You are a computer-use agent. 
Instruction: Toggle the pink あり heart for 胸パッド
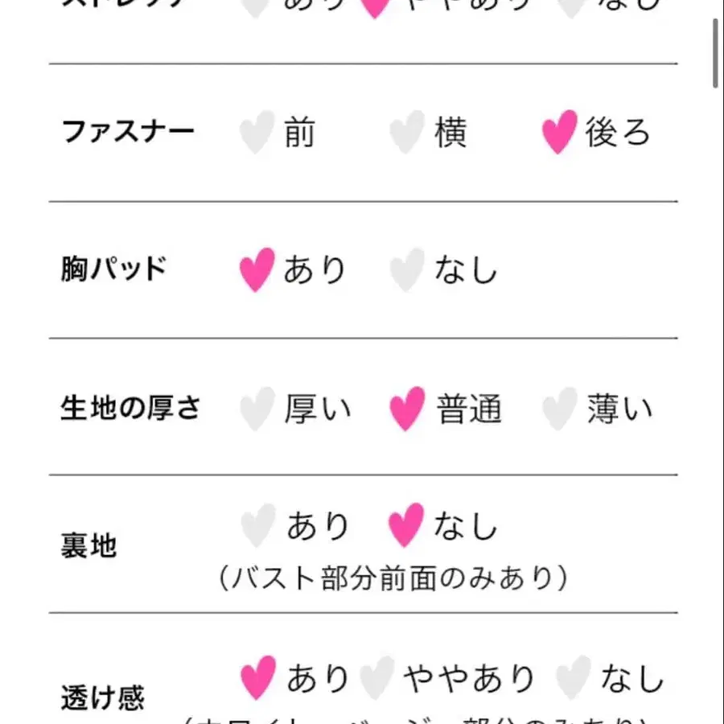[257, 269]
